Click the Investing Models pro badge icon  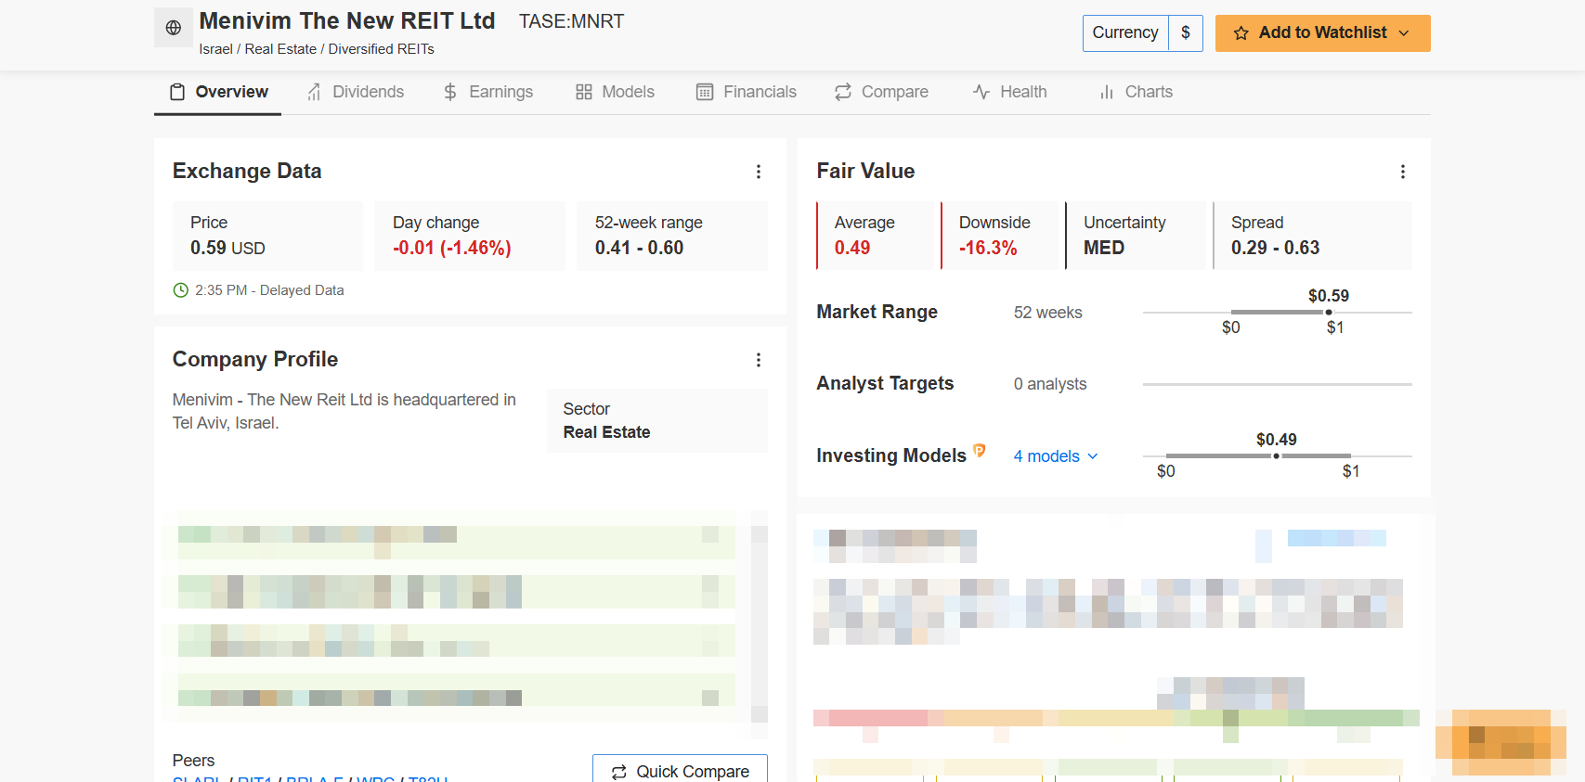980,451
